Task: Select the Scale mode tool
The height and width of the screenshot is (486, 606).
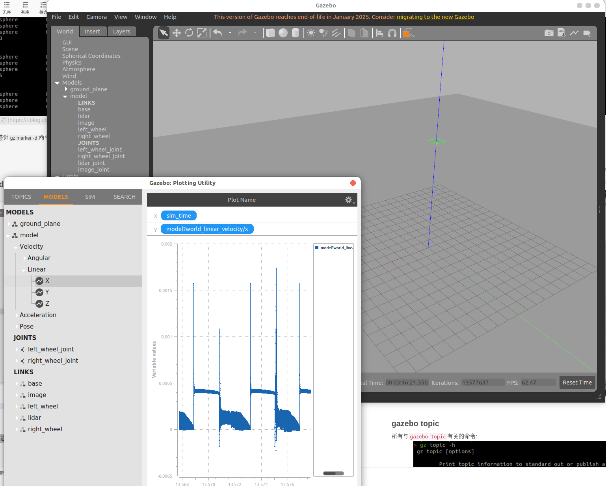Action: click(202, 33)
